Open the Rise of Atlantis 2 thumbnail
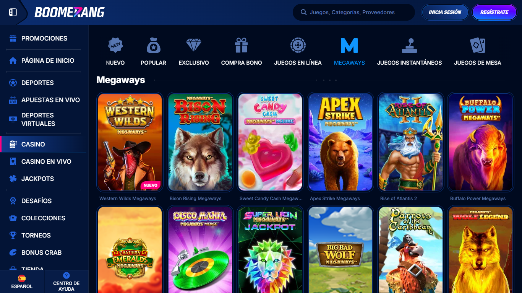The width and height of the screenshot is (522, 293). (411, 142)
